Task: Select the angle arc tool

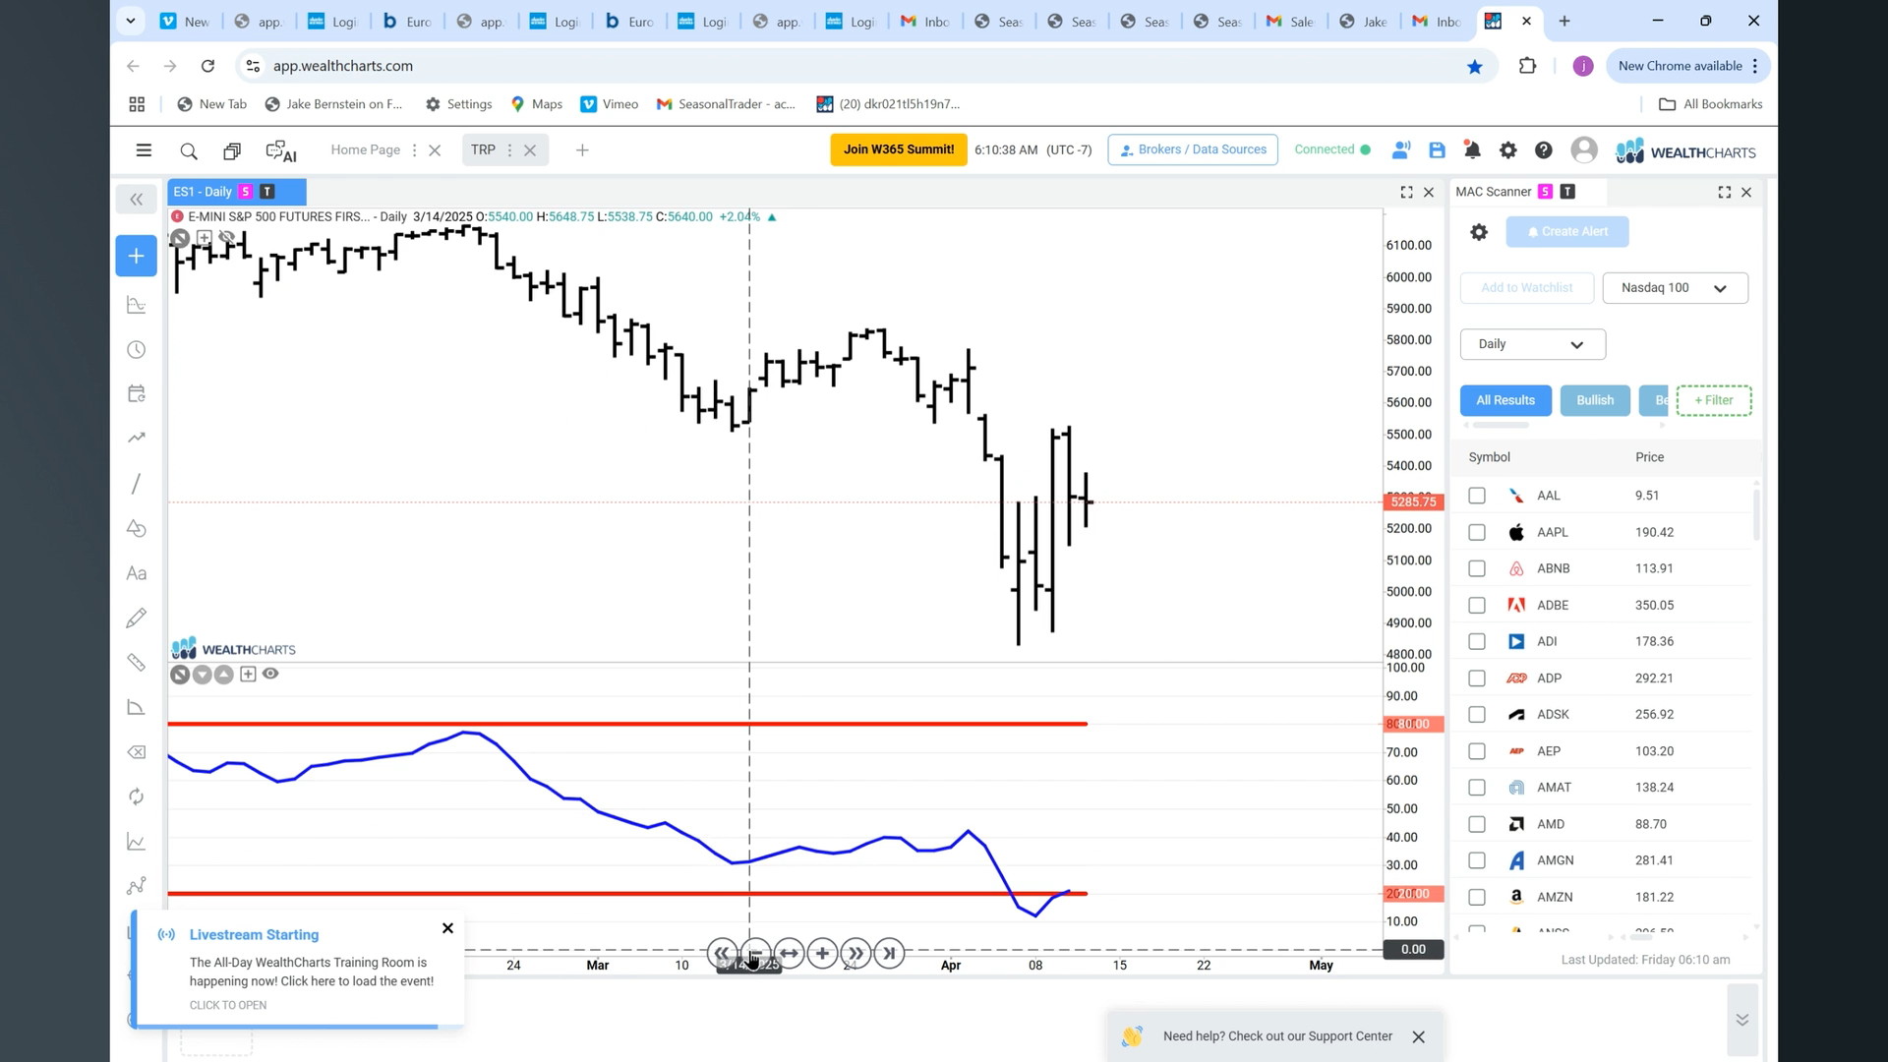Action: coord(137,707)
